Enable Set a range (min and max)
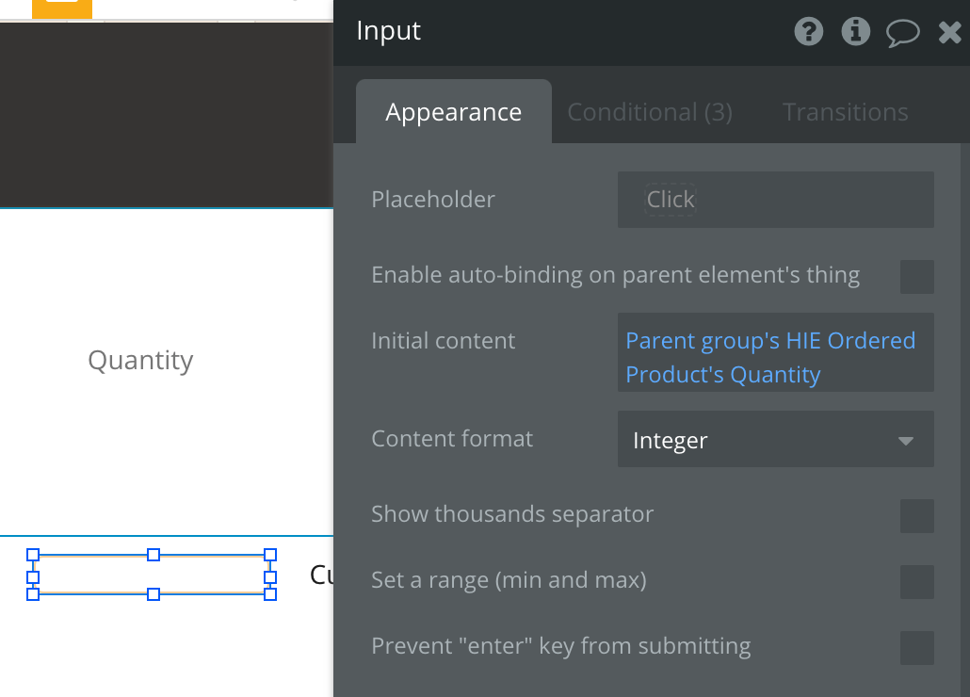Screen dimensions: 970x697 tap(916, 582)
